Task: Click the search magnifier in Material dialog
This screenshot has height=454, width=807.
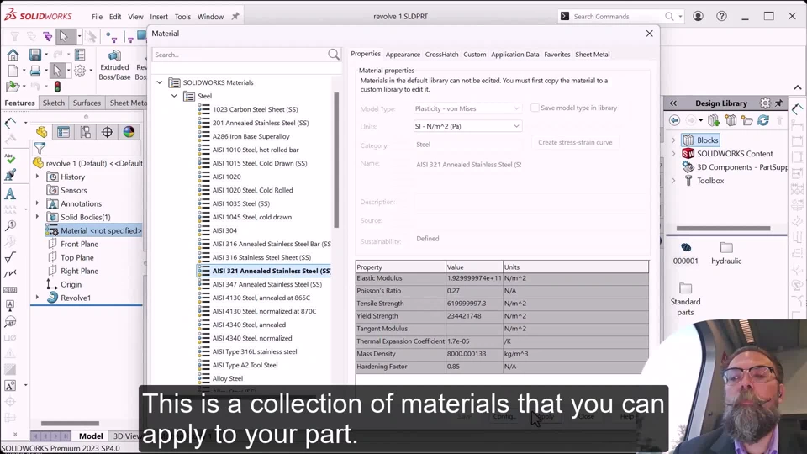Action: (x=334, y=55)
